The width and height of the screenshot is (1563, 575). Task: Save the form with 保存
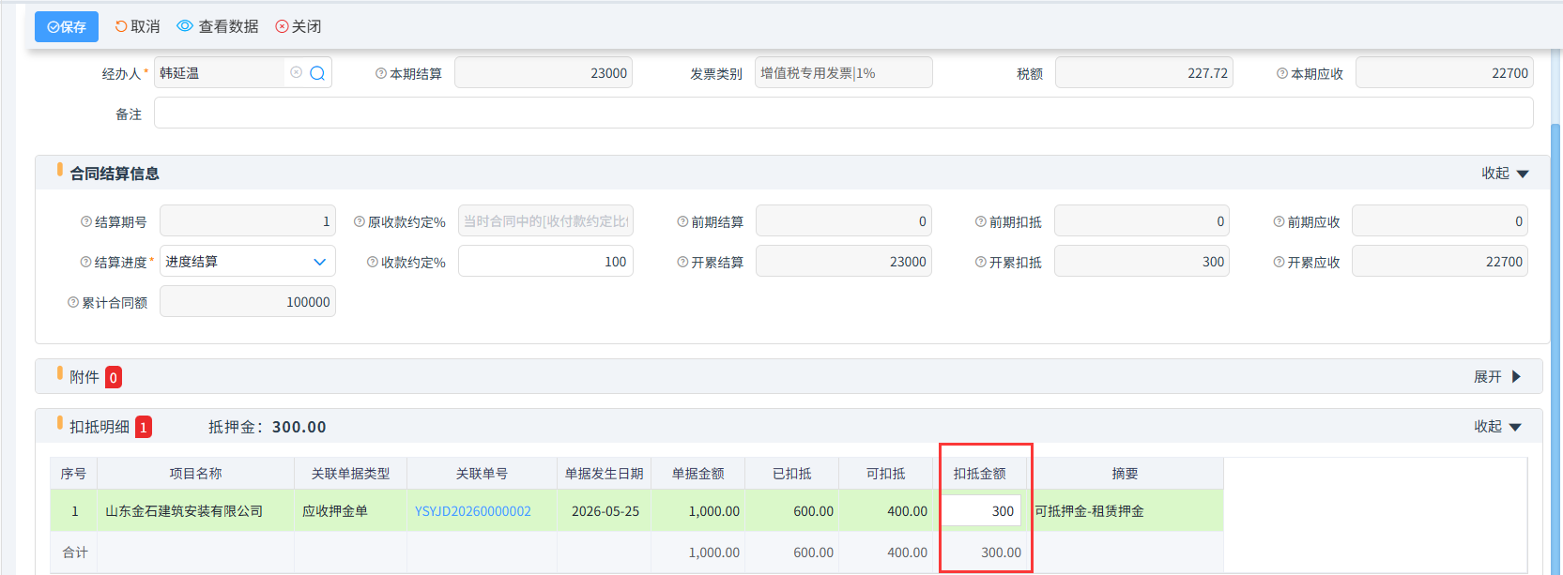[x=67, y=26]
